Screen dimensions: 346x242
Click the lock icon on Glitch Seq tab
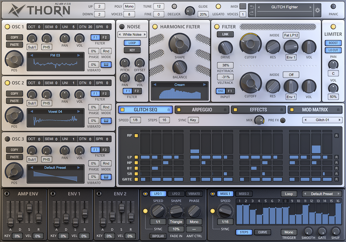(x=169, y=110)
